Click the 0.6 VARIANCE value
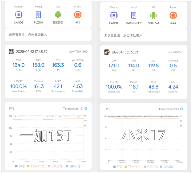192x173 pixels. pyautogui.click(x=78, y=65)
